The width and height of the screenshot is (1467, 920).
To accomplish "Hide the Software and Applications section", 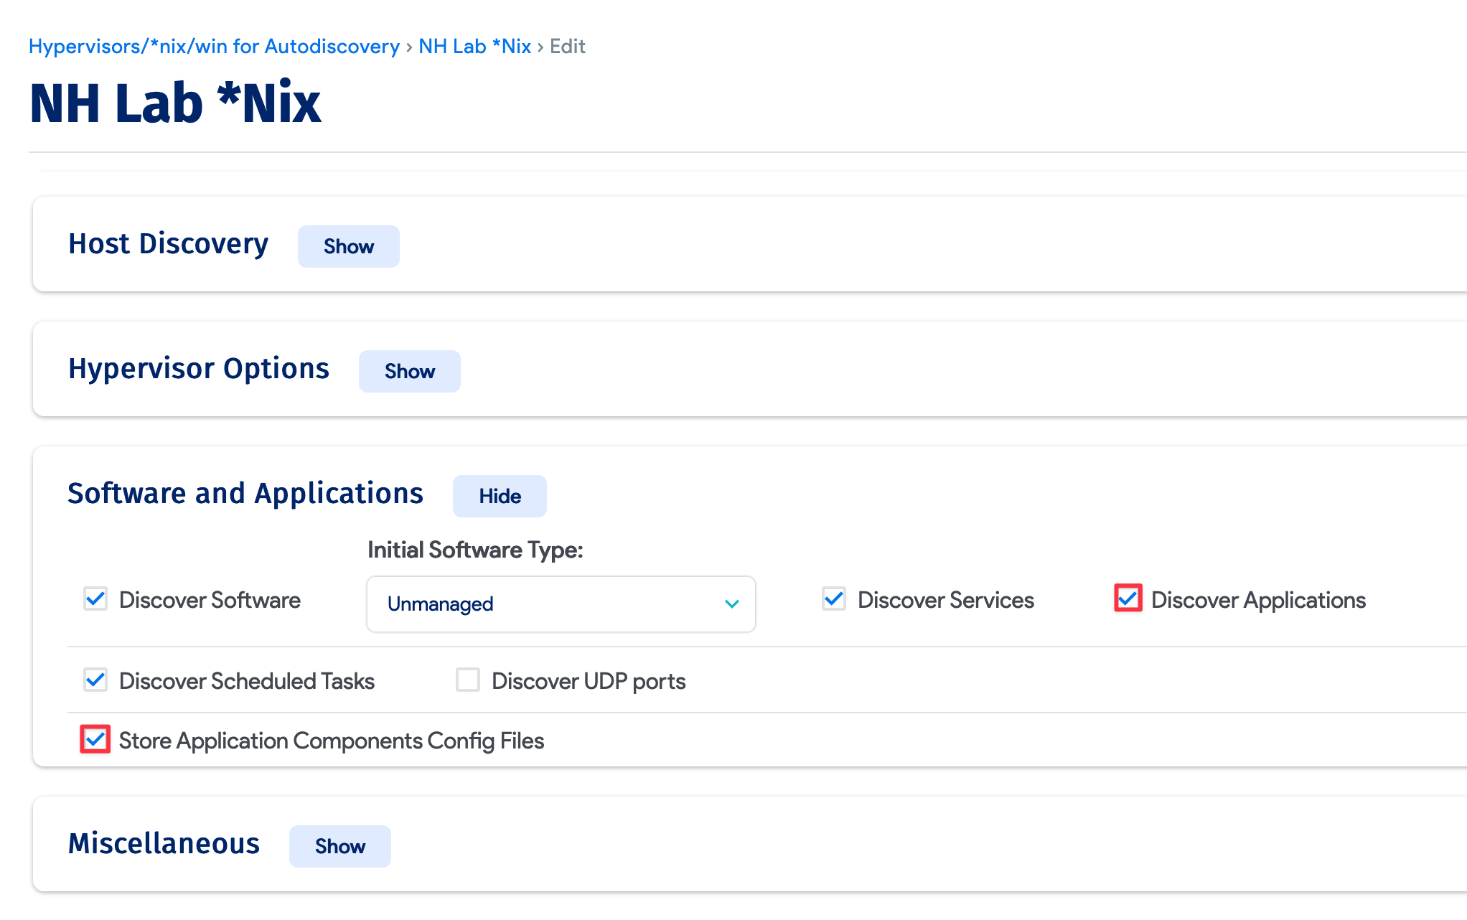I will click(x=500, y=496).
